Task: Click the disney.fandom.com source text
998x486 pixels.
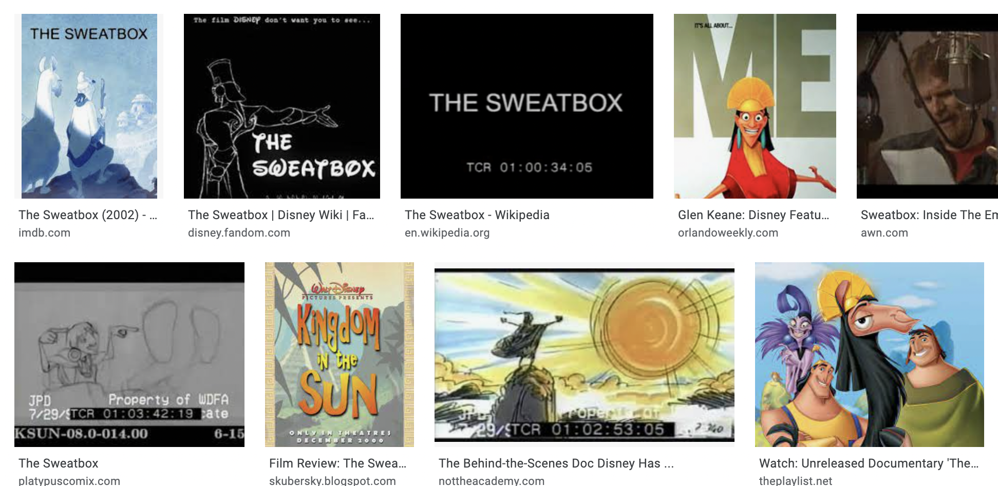Action: tap(239, 233)
